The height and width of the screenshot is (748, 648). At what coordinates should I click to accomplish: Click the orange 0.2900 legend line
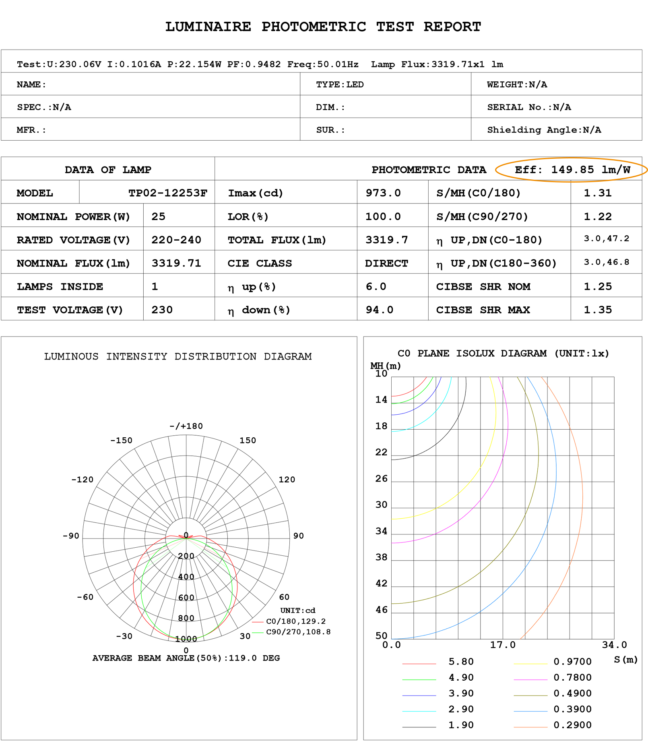coord(530,727)
